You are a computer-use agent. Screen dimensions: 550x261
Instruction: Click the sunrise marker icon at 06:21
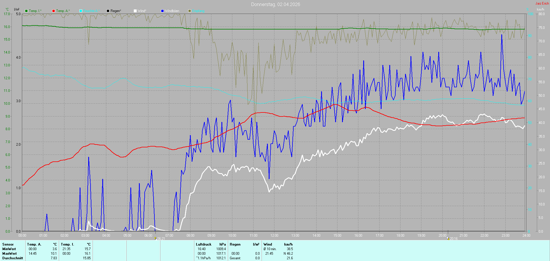pos(156,238)
